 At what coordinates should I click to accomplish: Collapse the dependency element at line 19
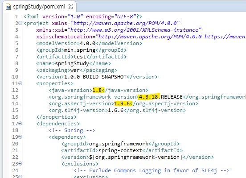pos(20,137)
